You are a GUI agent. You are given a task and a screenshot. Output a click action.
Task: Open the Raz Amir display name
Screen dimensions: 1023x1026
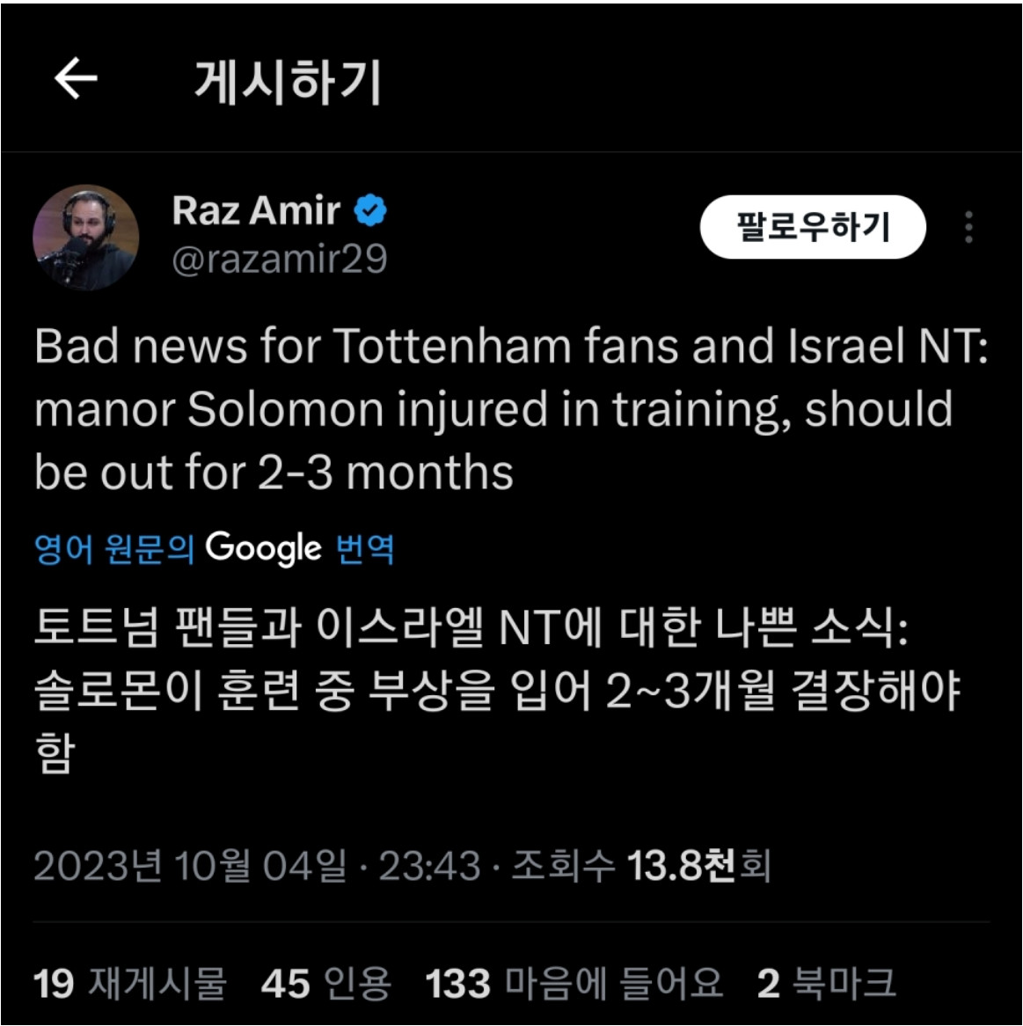click(256, 210)
